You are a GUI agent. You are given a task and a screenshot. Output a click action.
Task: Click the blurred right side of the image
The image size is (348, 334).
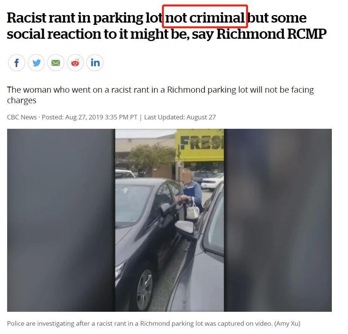click(278, 220)
